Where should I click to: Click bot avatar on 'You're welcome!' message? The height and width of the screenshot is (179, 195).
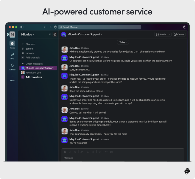point(65,140)
